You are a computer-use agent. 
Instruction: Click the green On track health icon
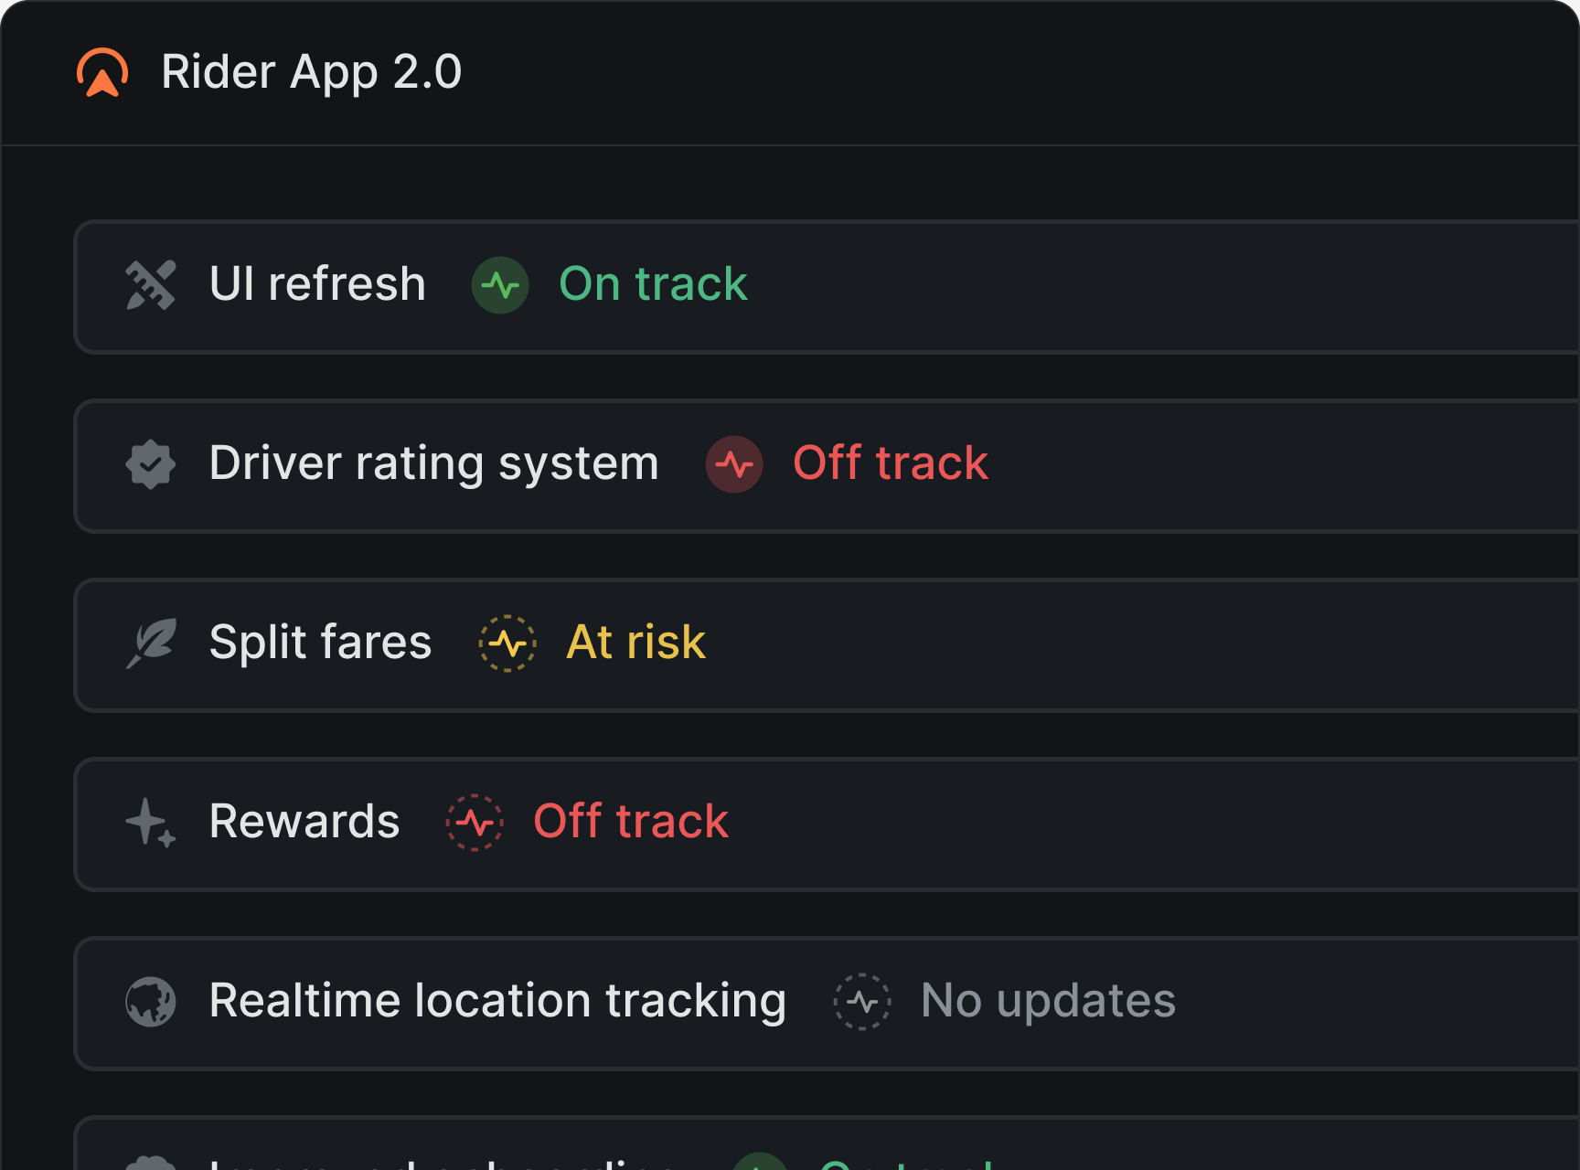[x=500, y=285]
